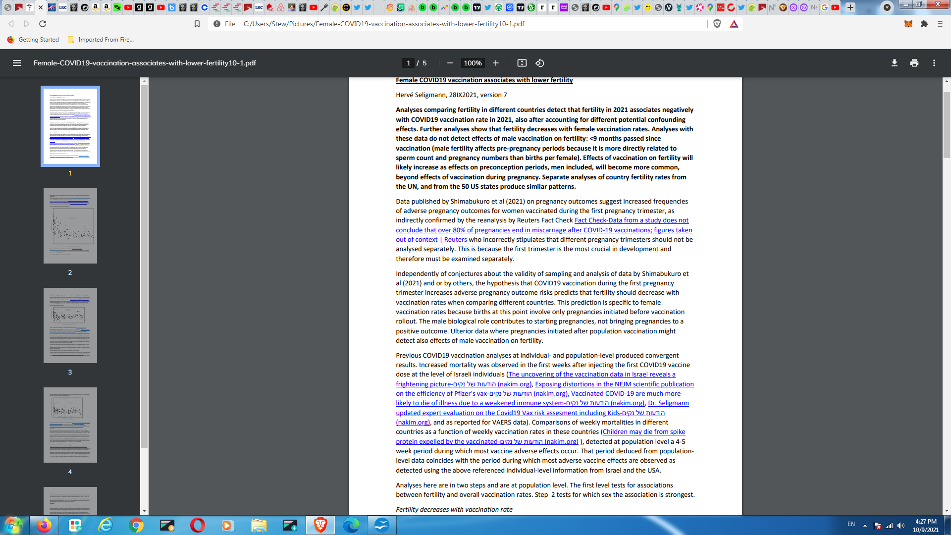Click the thumbnail panel scroll-down arrow
The height and width of the screenshot is (535, 951).
tap(145, 511)
